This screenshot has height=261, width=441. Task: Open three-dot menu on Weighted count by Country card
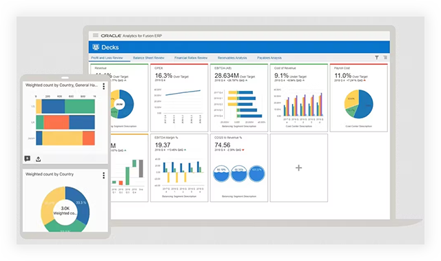coord(104,176)
